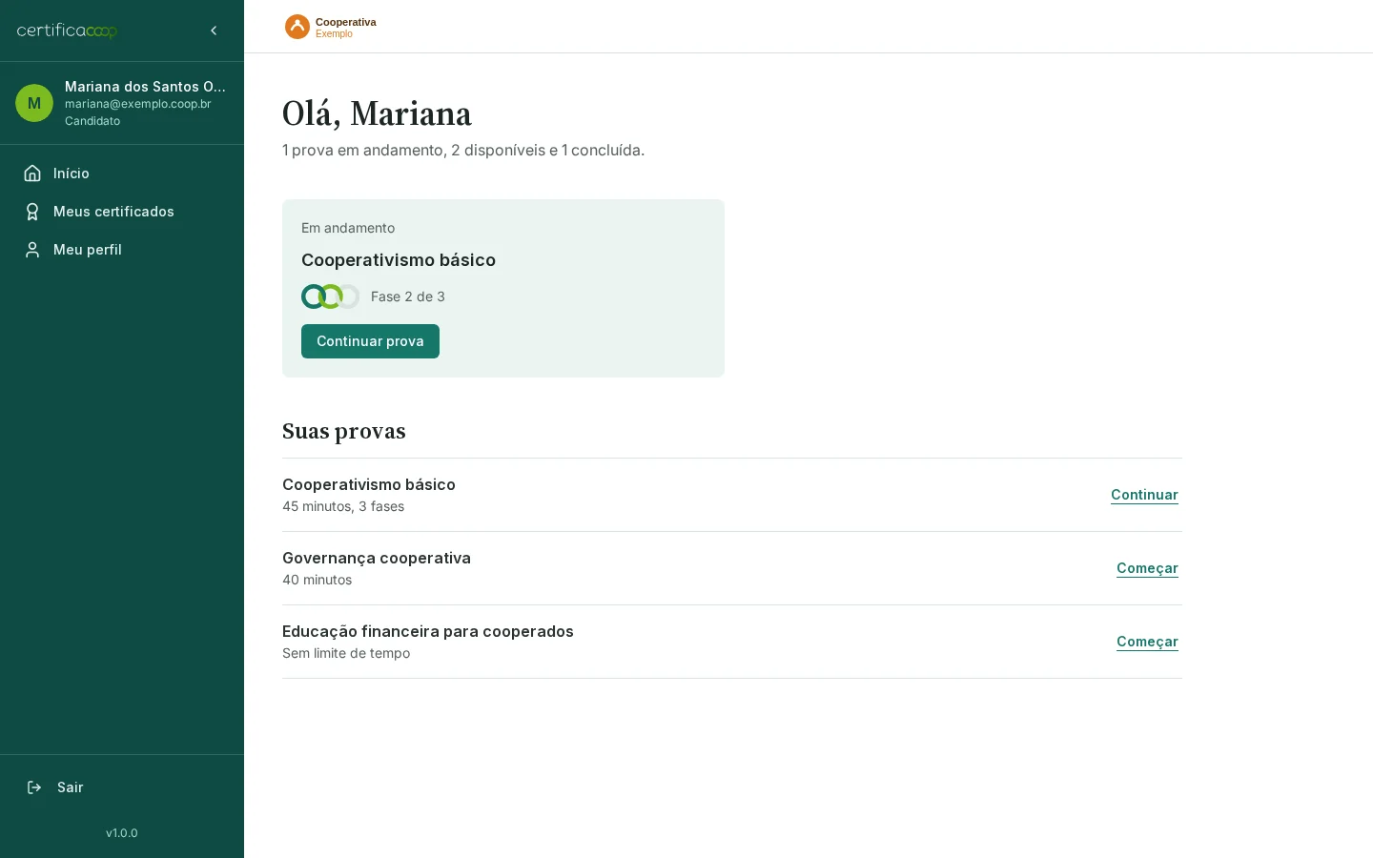
Task: Click the 45 minutos, 3 fases text
Action: [x=343, y=506]
